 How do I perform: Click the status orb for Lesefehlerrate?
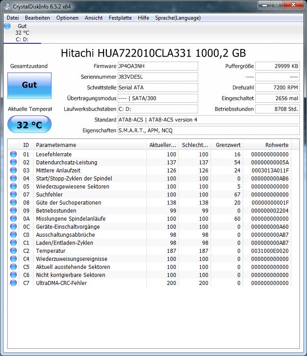pyautogui.click(x=13, y=154)
